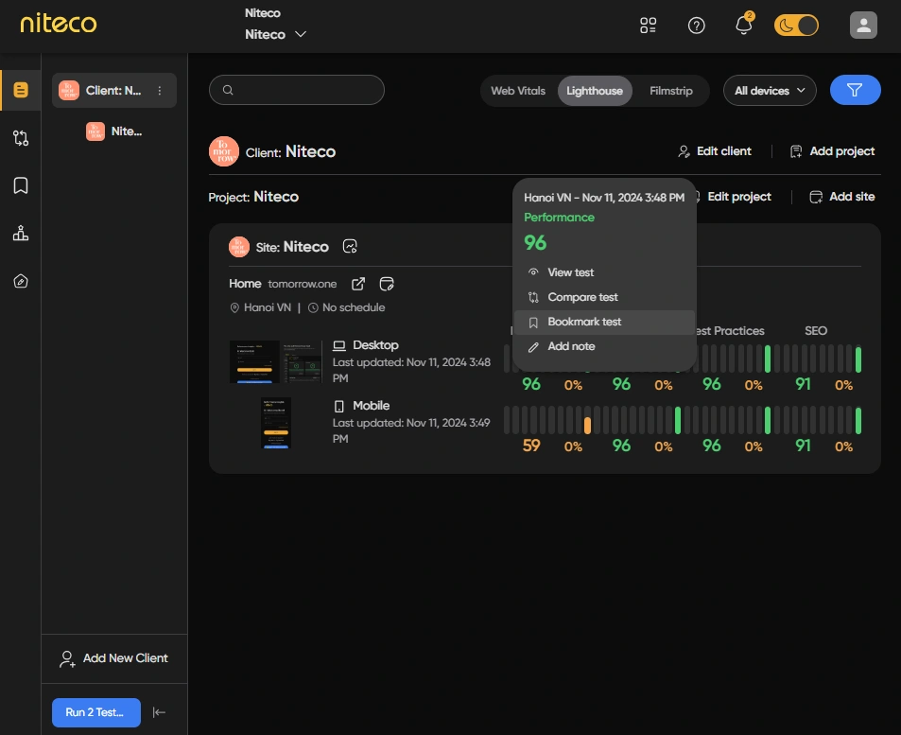Open the apps grid icon in header
This screenshot has width=901, height=735.
pyautogui.click(x=648, y=26)
